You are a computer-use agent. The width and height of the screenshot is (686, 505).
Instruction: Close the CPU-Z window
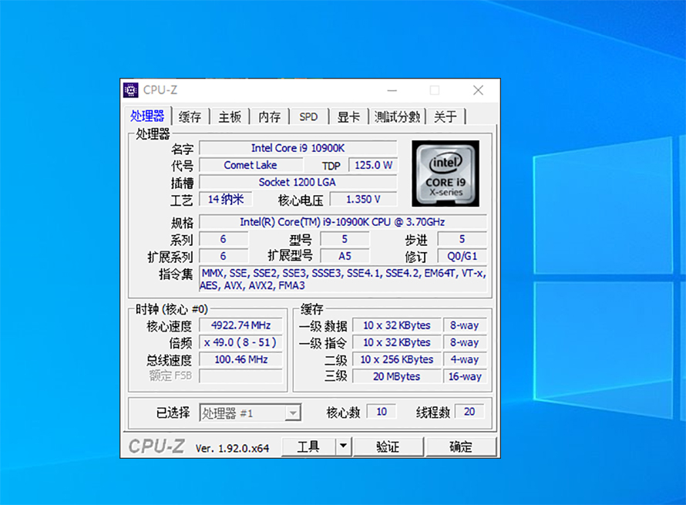pyautogui.click(x=478, y=90)
